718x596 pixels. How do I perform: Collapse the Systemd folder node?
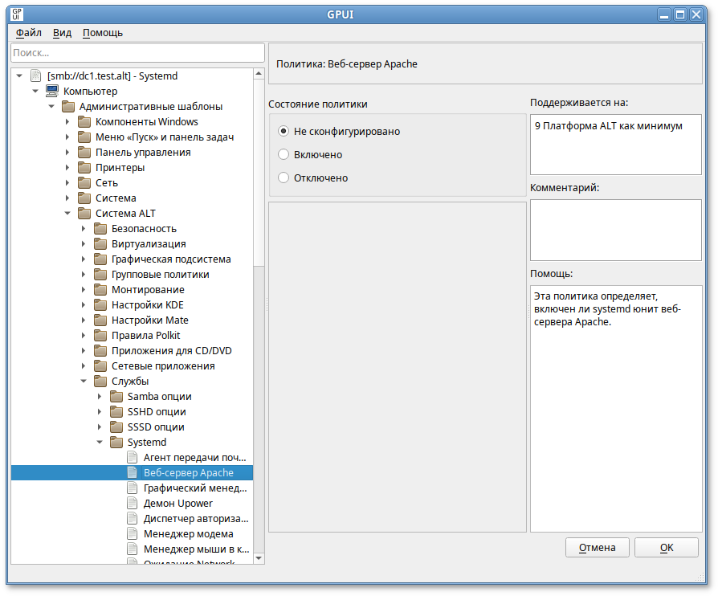tap(100, 443)
